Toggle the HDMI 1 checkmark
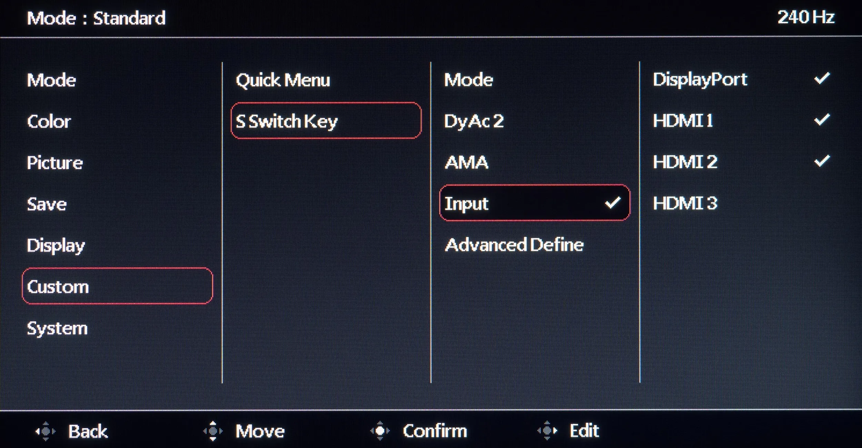Viewport: 862px width, 448px height. coord(822,120)
